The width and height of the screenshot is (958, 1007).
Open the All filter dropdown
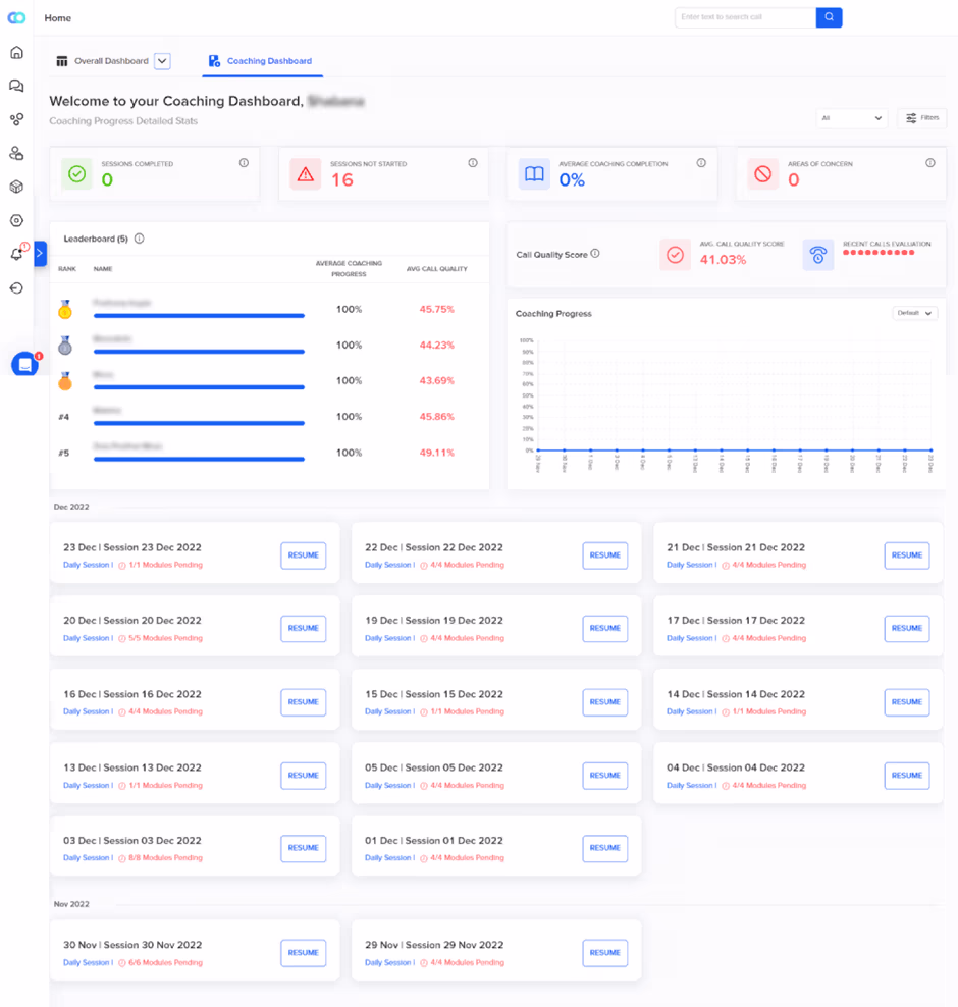click(851, 118)
